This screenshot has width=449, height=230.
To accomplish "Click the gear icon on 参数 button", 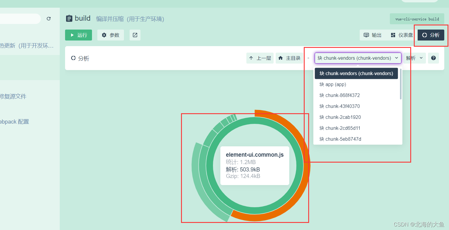I will pos(104,35).
